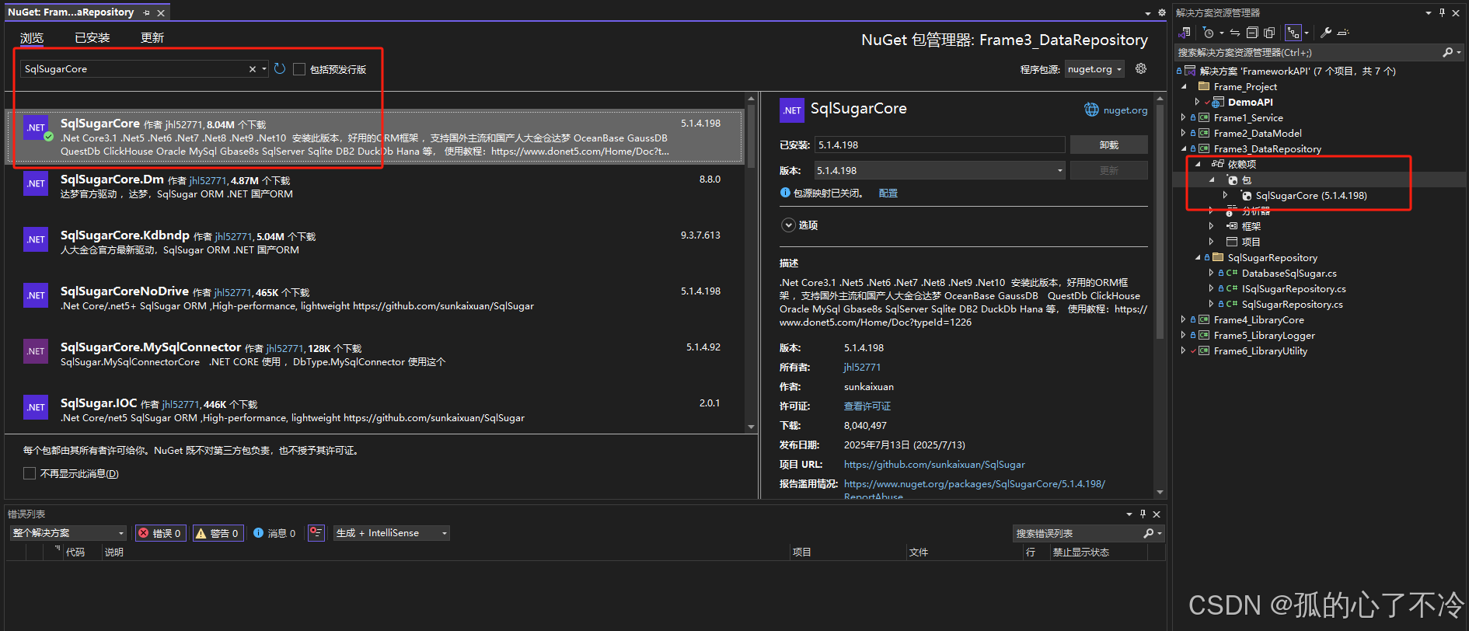
Task: Expand the DemoAPI project node
Action: (x=1197, y=102)
